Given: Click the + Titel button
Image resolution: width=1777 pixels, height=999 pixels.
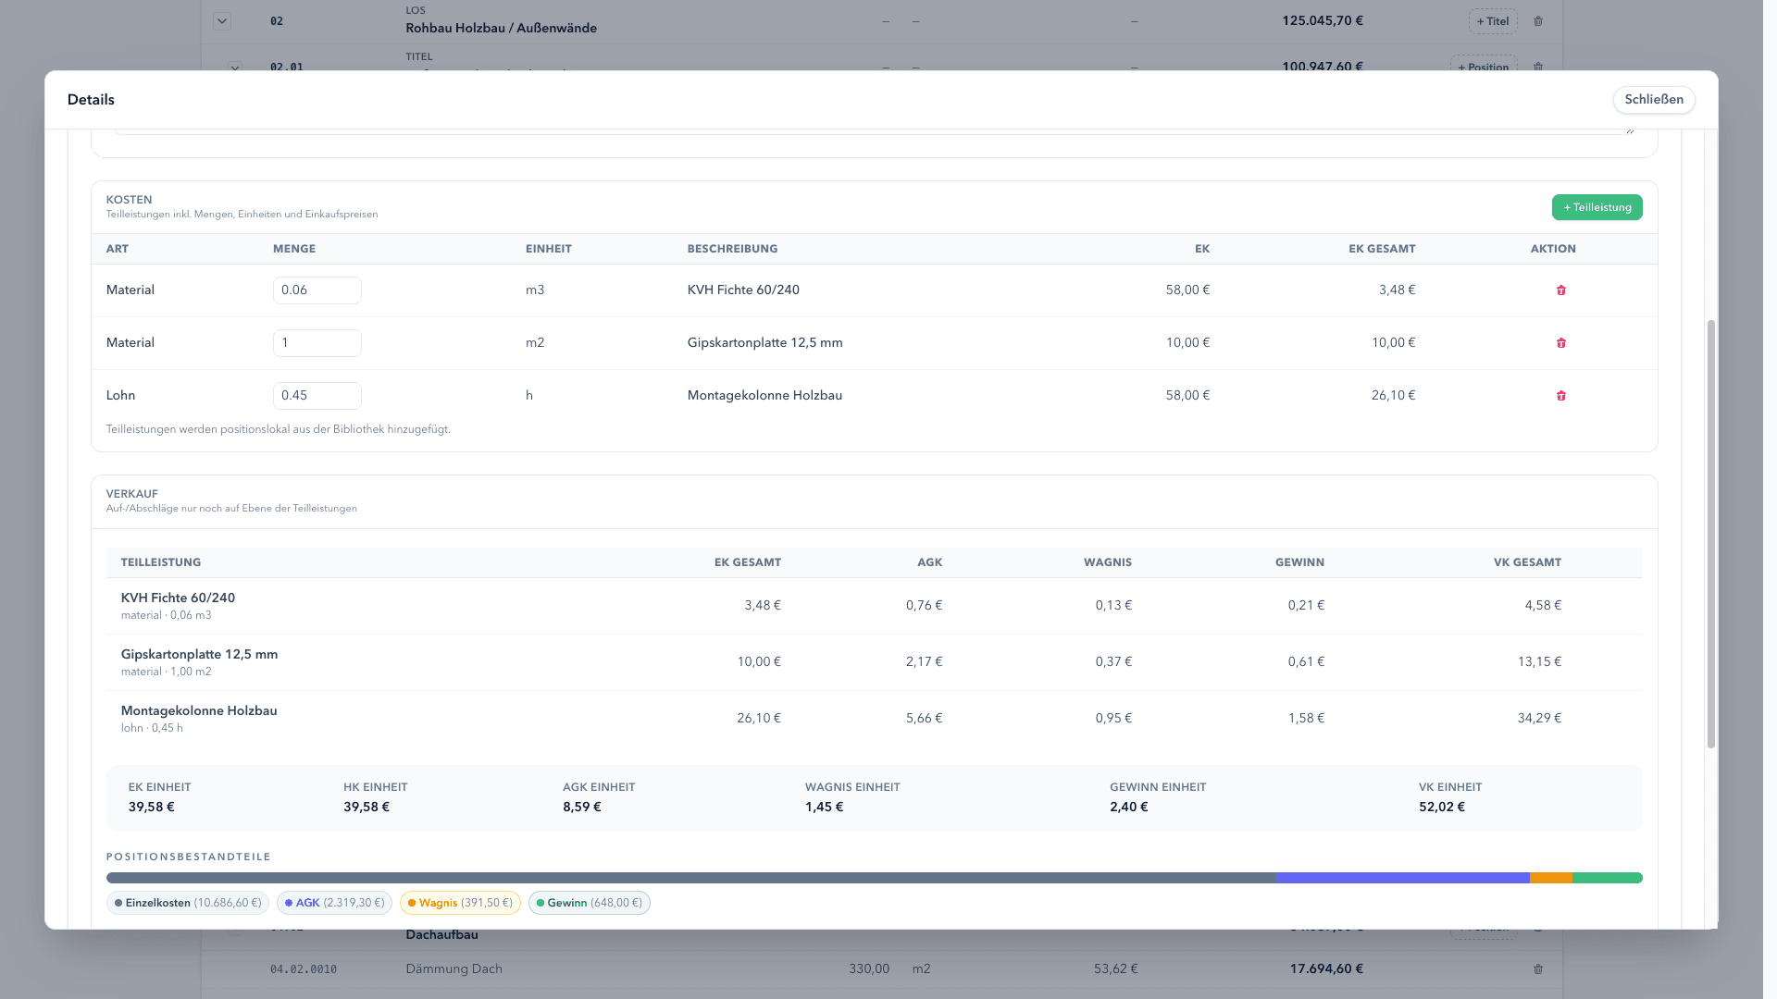Looking at the screenshot, I should coord(1492,21).
